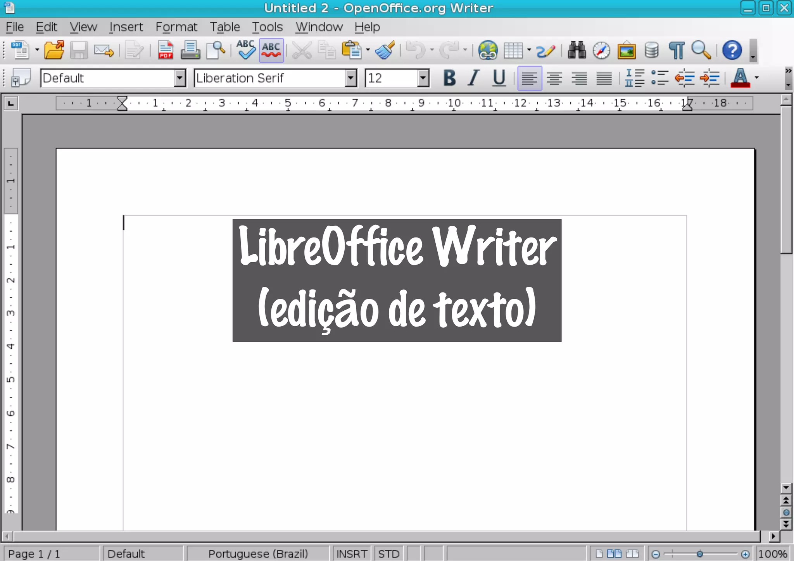Open the View menu
The image size is (794, 561).
click(83, 27)
